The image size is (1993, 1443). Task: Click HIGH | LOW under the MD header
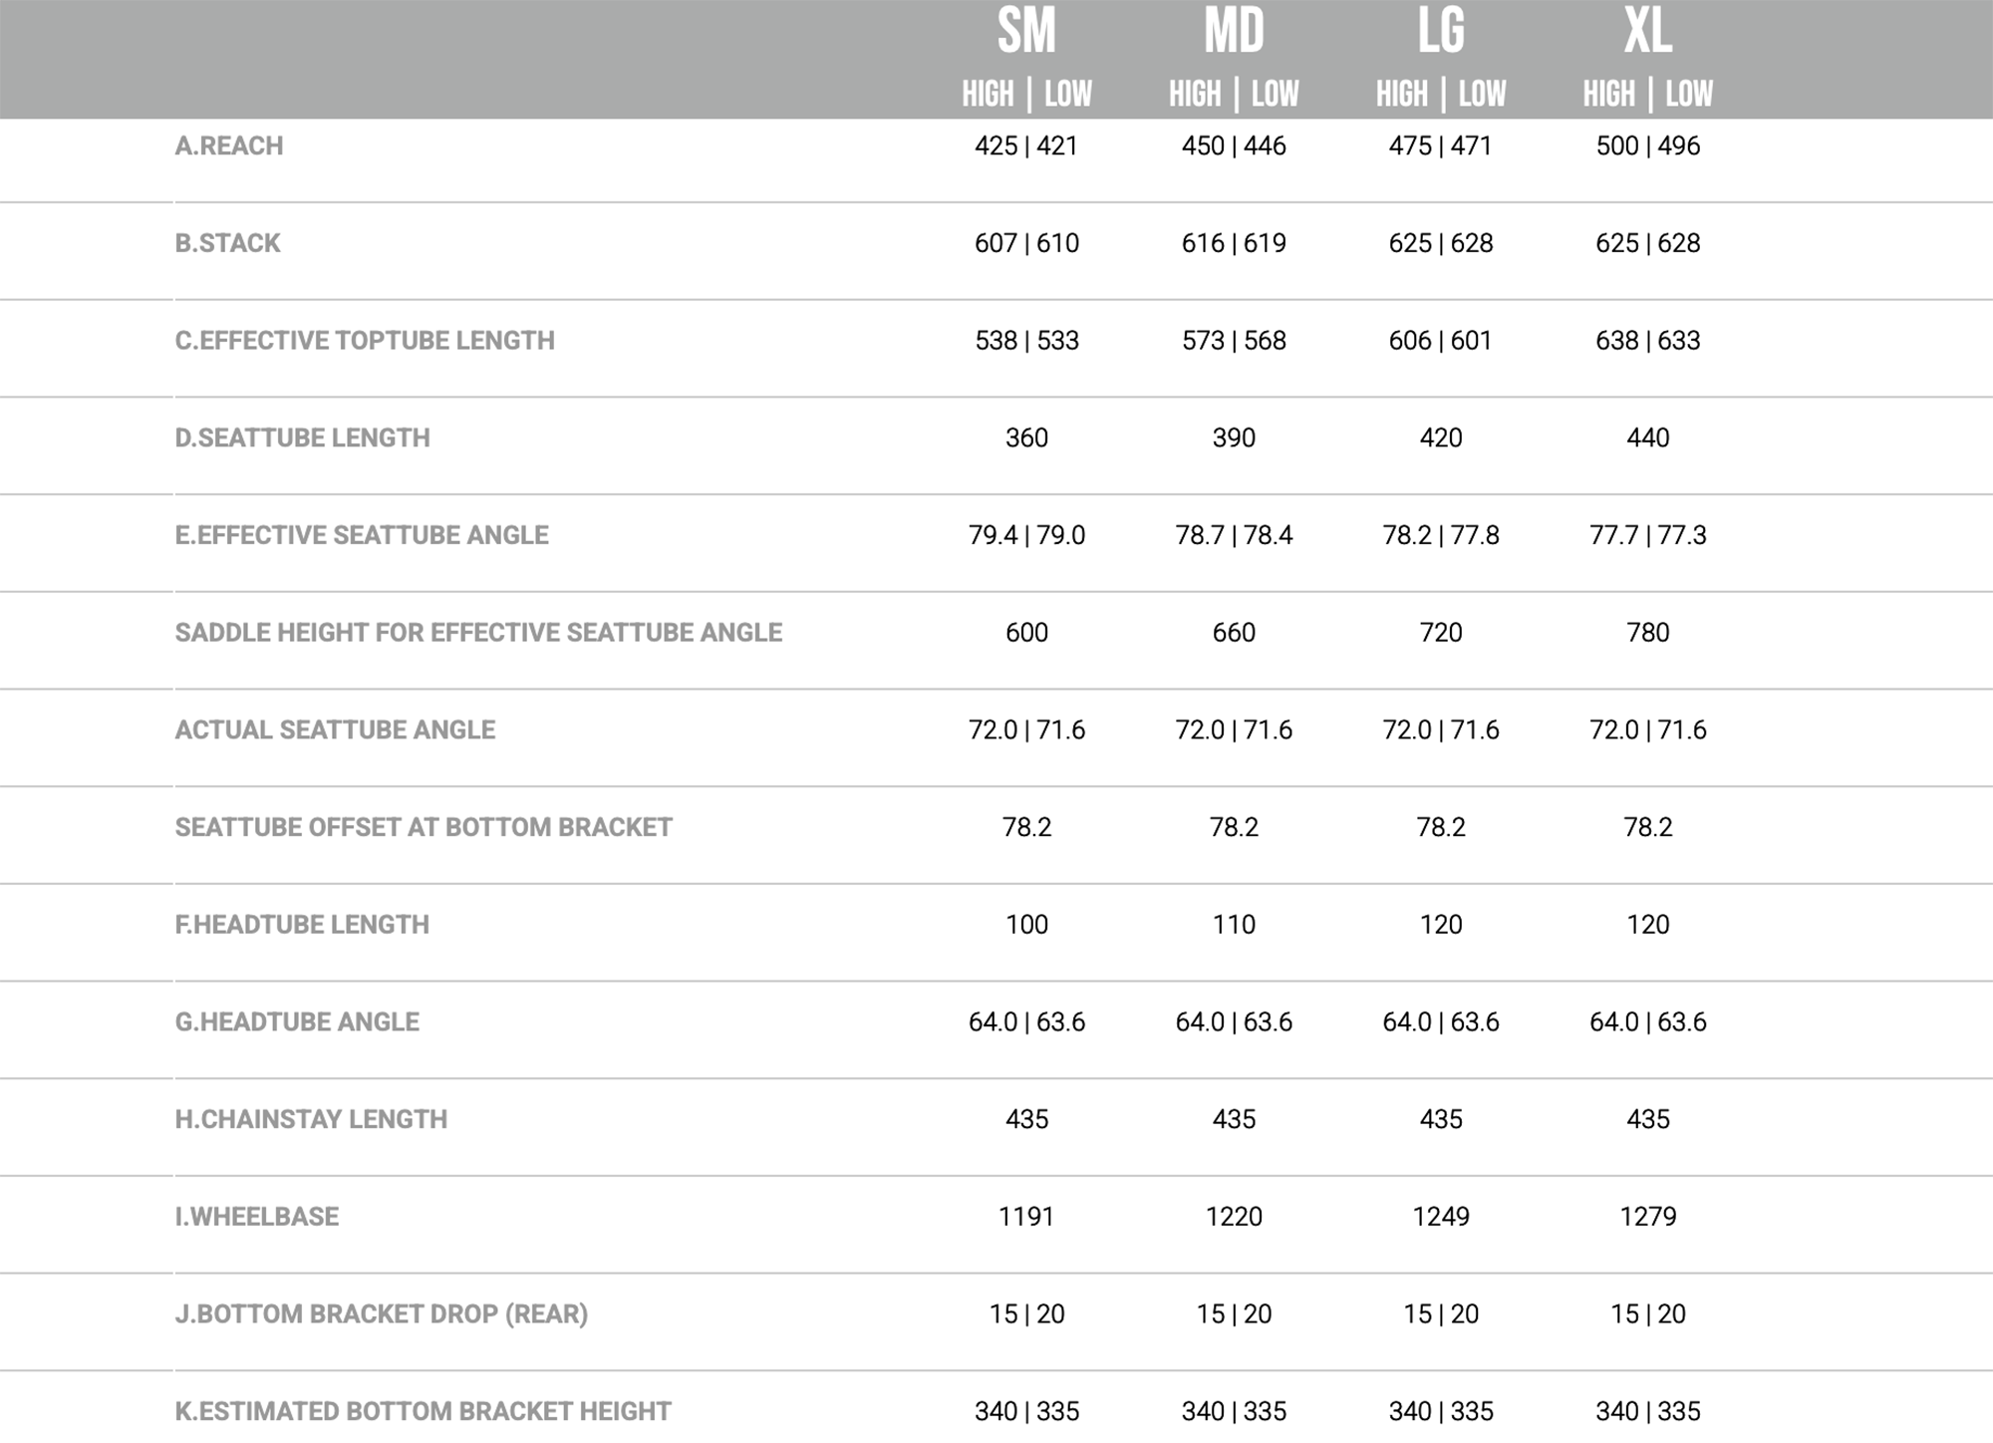pyautogui.click(x=1234, y=95)
